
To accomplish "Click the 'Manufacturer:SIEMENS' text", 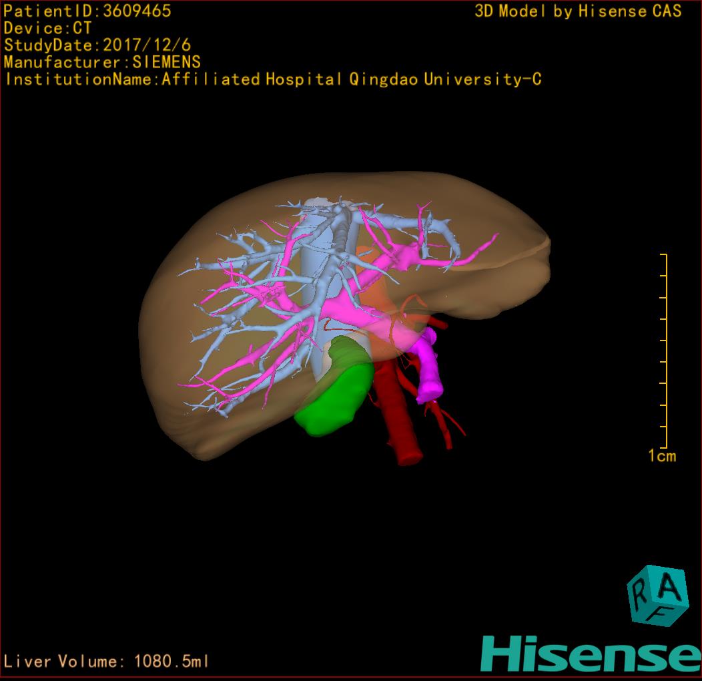I will click(102, 62).
